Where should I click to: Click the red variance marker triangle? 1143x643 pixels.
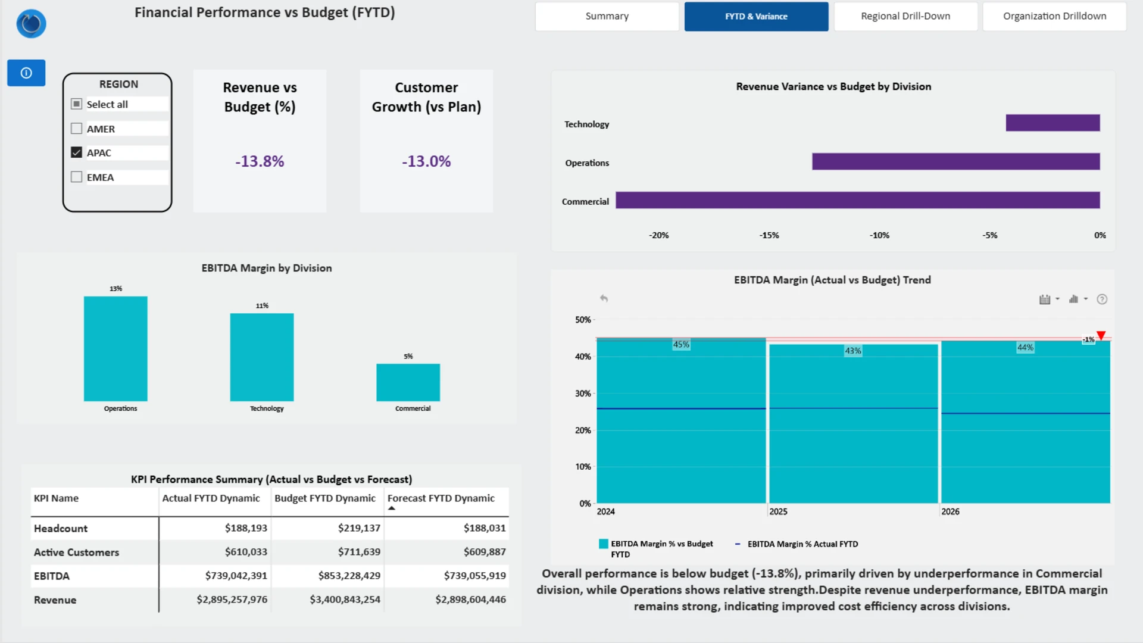tap(1101, 336)
